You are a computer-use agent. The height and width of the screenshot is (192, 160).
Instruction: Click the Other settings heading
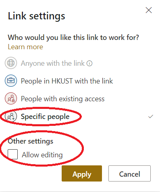click(31, 141)
